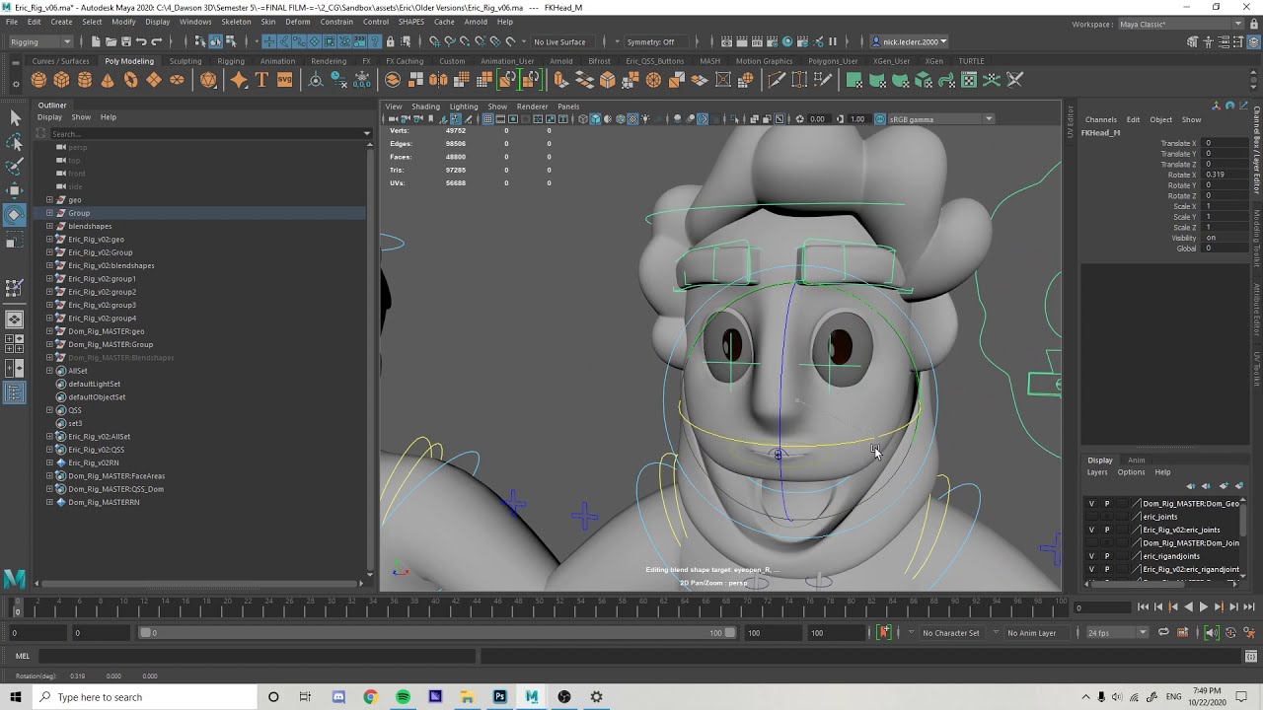The image size is (1263, 710).
Task: Go to the end of playback range
Action: tap(1248, 607)
